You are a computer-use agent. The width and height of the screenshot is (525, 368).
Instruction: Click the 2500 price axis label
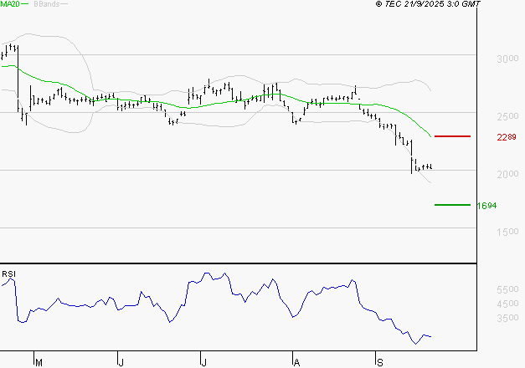[507, 116]
